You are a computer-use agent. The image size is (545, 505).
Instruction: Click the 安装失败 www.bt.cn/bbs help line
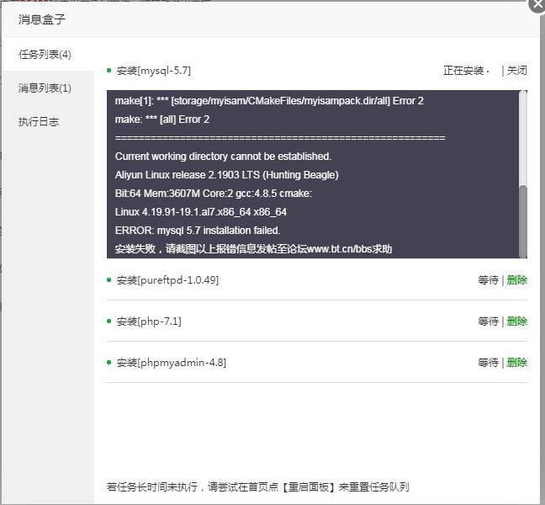253,249
